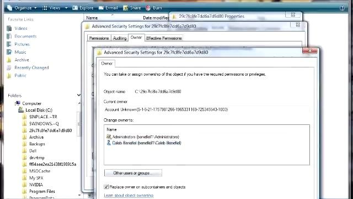
Task: Click the Administrators group icon
Action: click(x=109, y=137)
